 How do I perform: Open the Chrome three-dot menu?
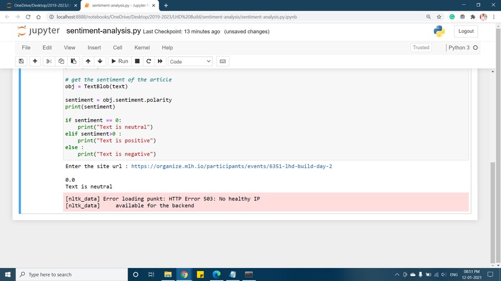click(x=494, y=17)
